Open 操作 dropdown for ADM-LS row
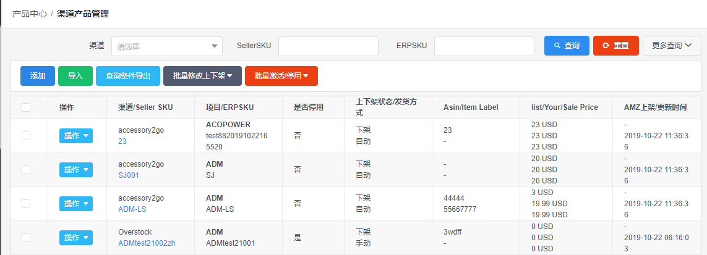Screen dimensions: 707x255 76,204
